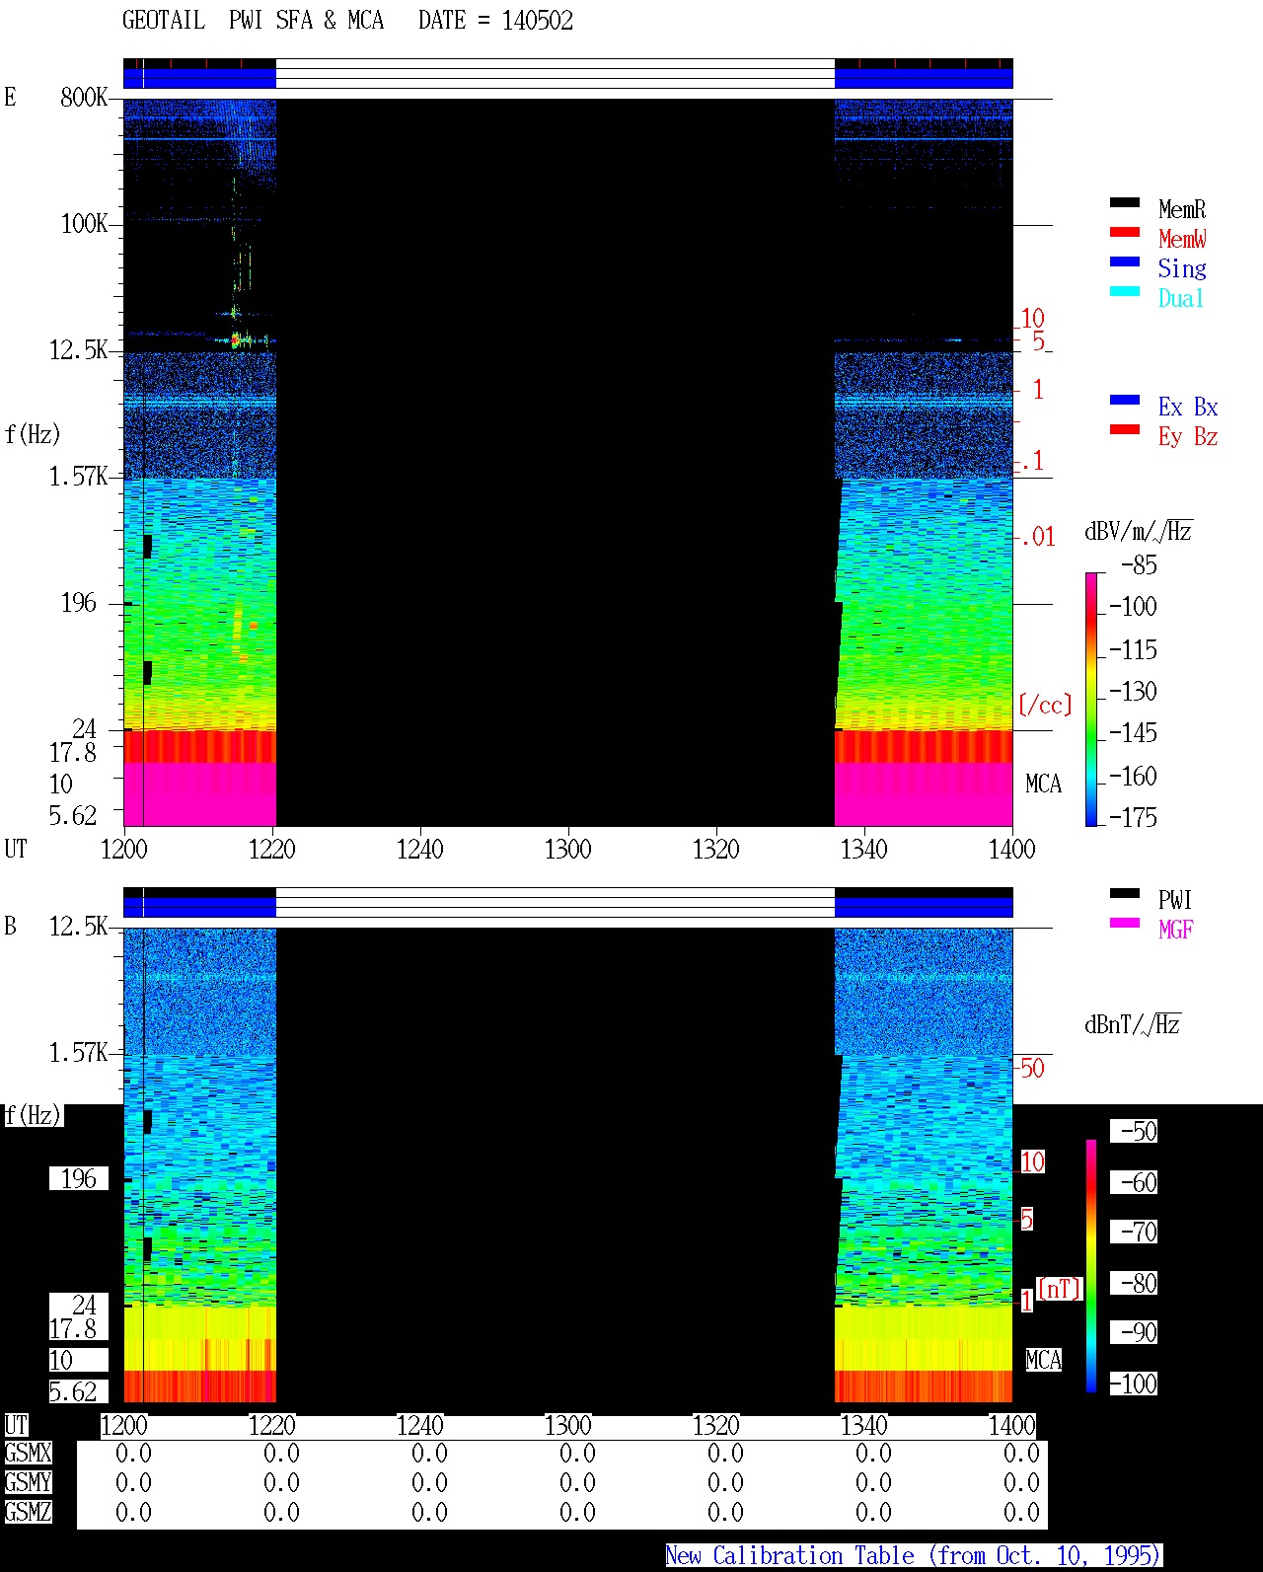This screenshot has height=1572, width=1263.
Task: Click '1400' on the B panel time axis
Action: [x=1011, y=1425]
